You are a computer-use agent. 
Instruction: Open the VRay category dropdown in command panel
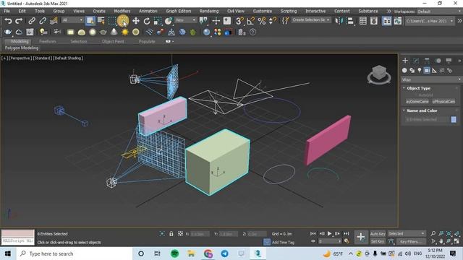pyautogui.click(x=431, y=79)
